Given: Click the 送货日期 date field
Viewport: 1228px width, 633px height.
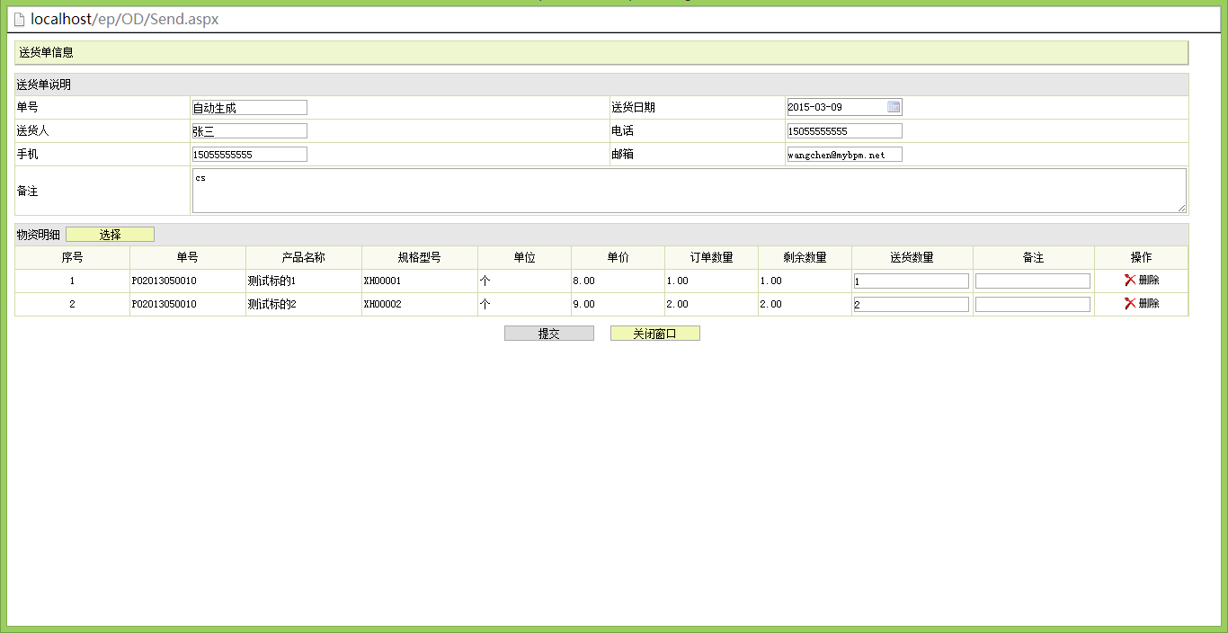Looking at the screenshot, I should pos(835,108).
